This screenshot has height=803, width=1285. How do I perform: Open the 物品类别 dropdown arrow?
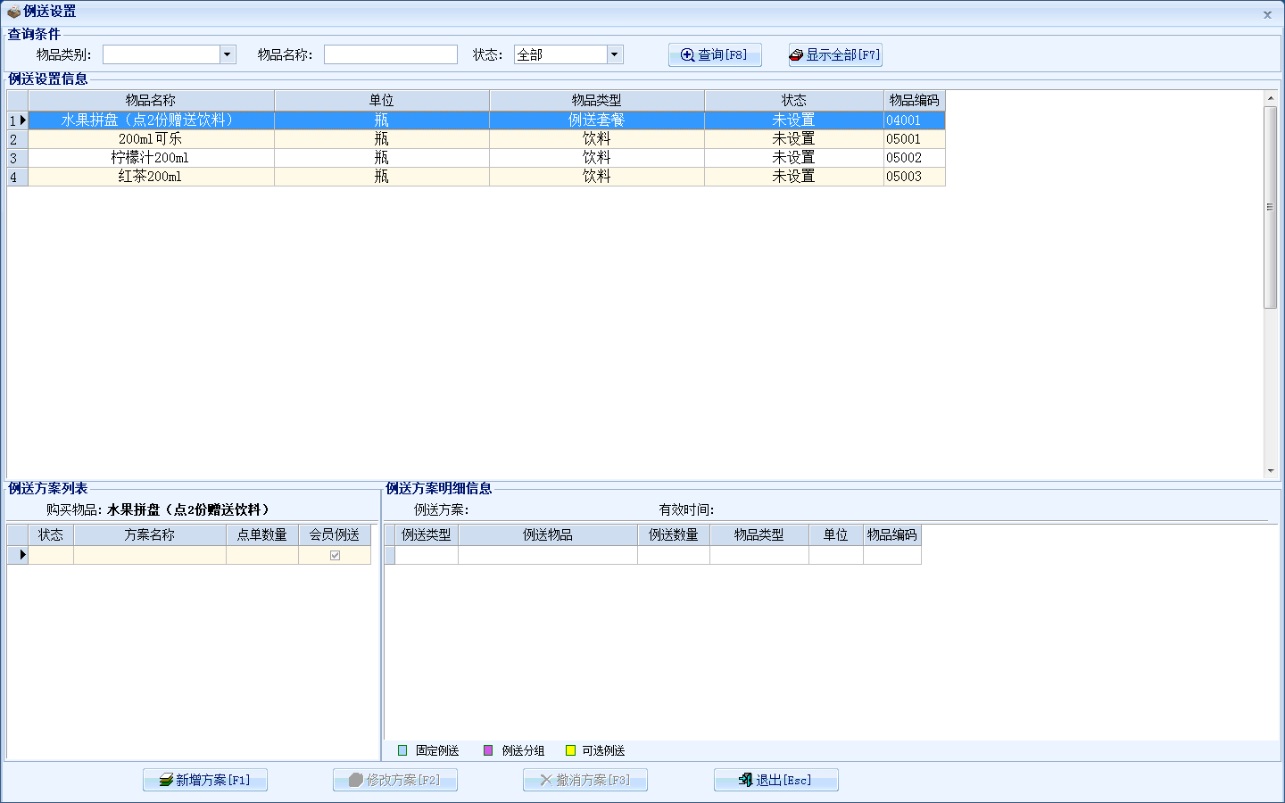tap(228, 54)
